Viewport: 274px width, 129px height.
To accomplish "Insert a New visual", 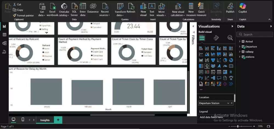I will pos(143,10).
